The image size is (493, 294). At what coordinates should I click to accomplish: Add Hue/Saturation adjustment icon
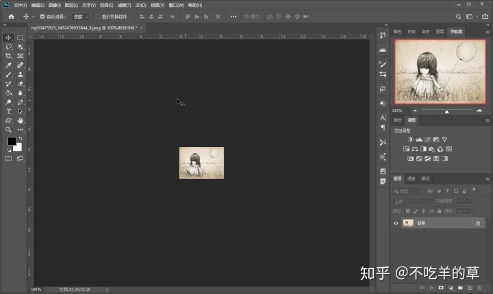point(406,149)
